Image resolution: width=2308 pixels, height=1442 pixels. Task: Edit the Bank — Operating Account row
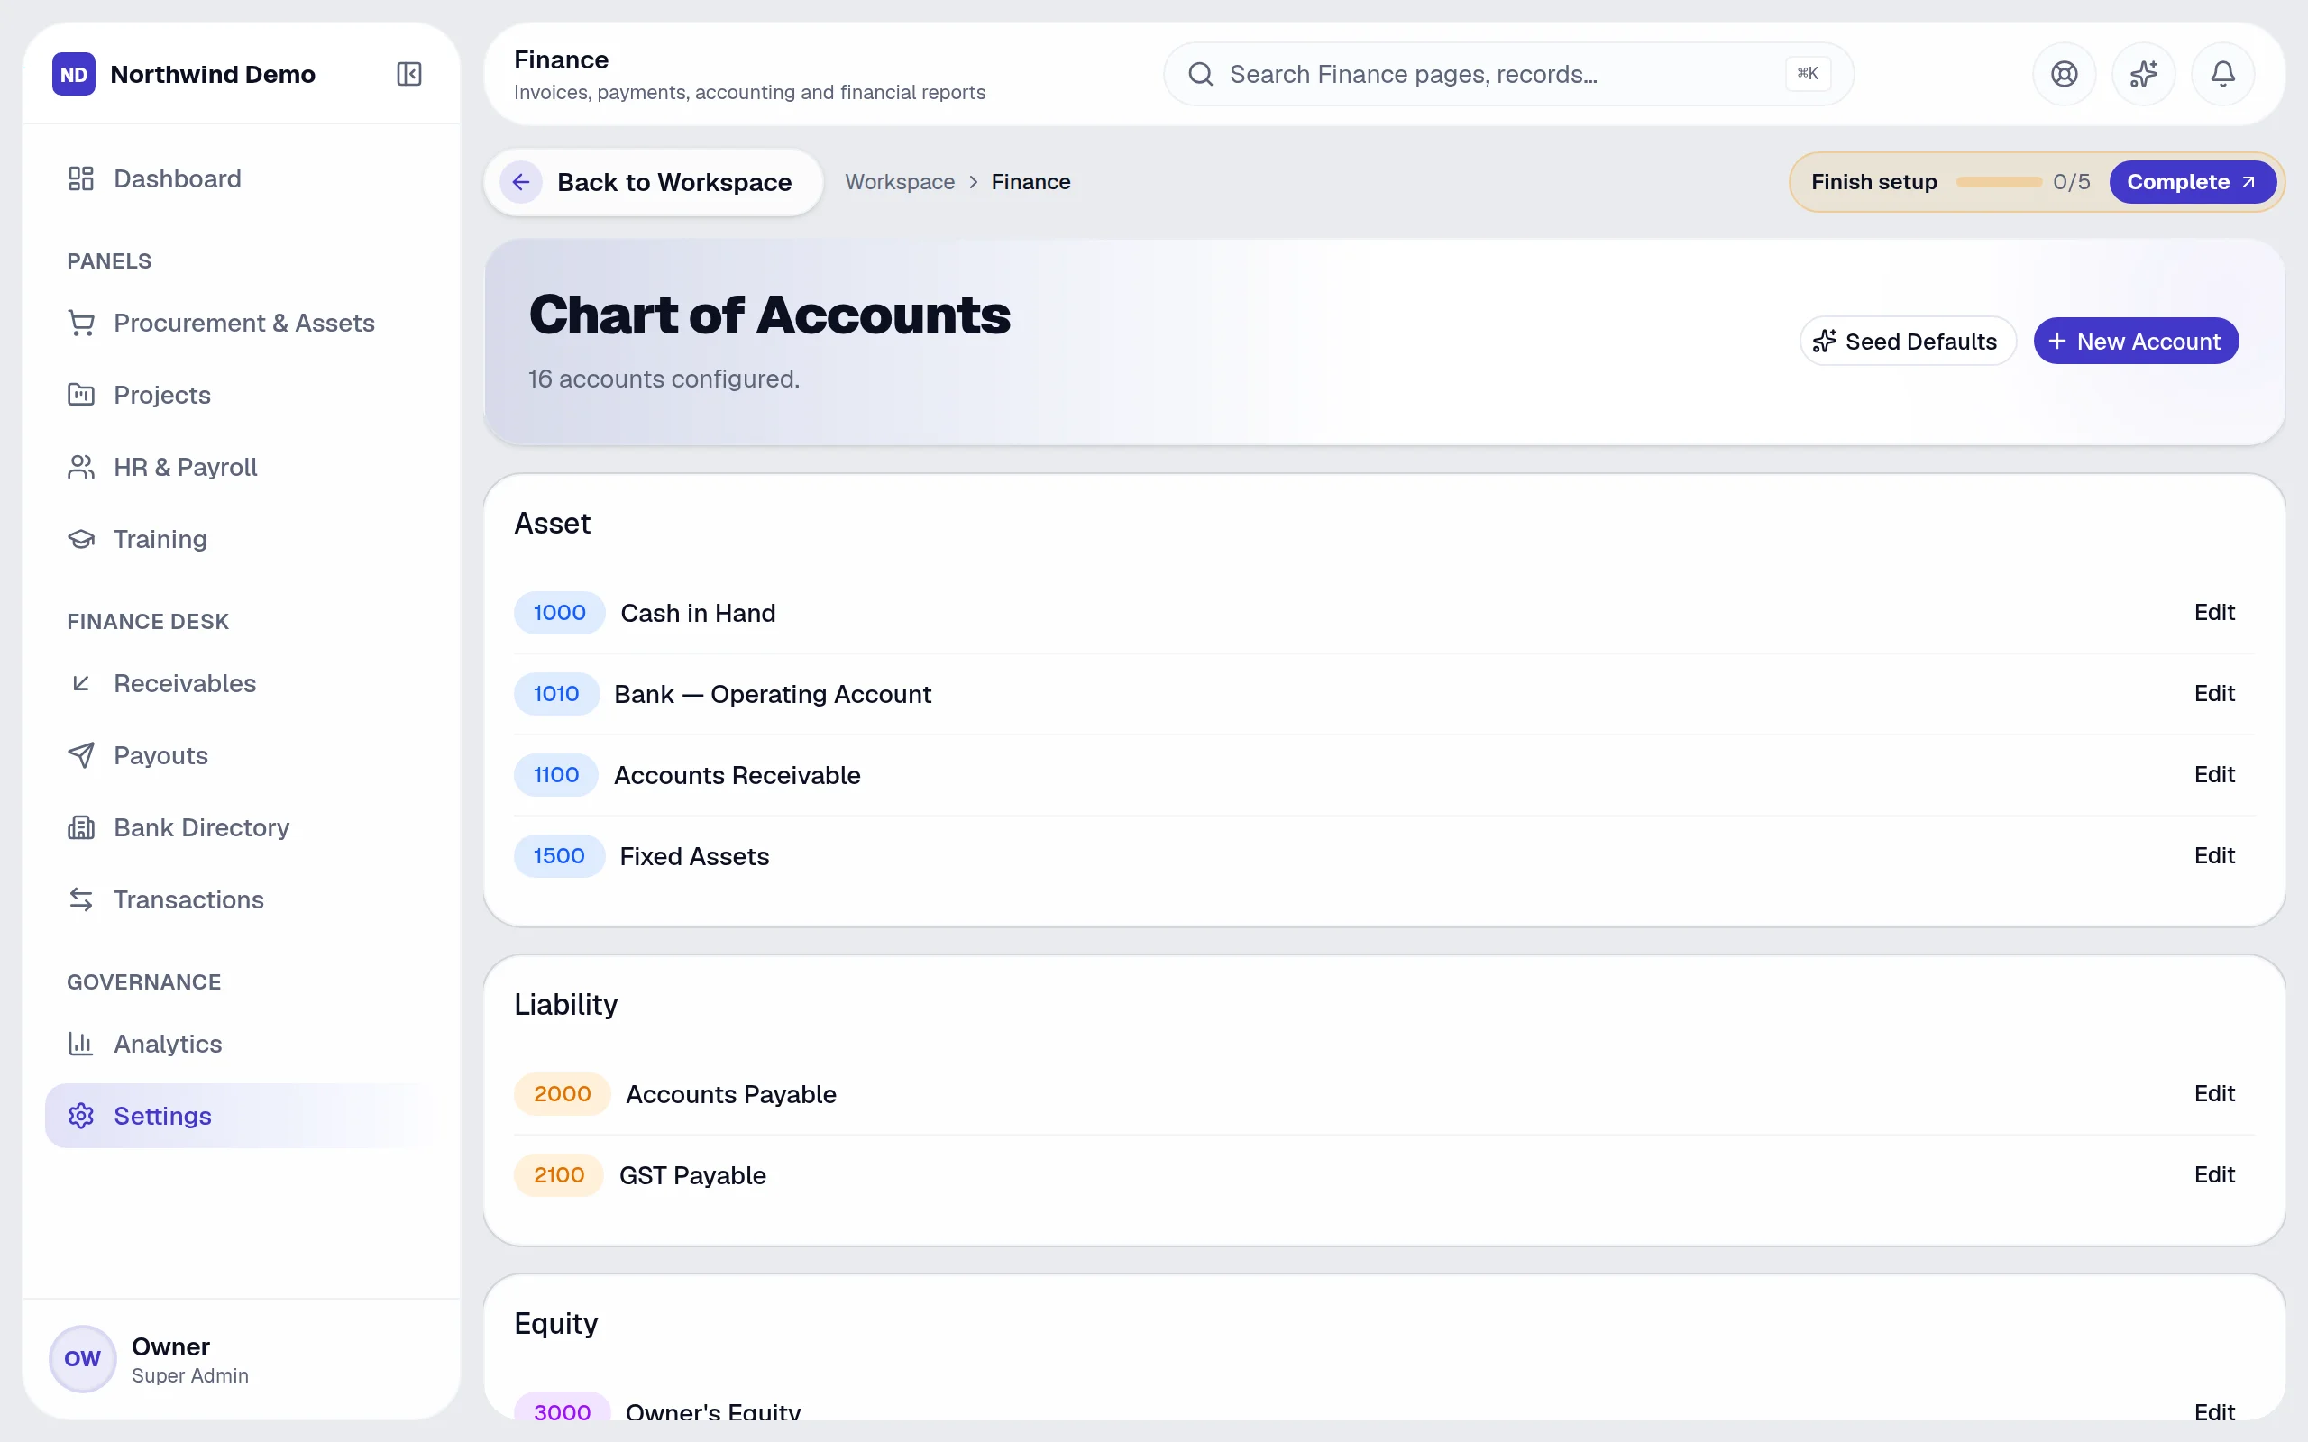pos(2213,693)
